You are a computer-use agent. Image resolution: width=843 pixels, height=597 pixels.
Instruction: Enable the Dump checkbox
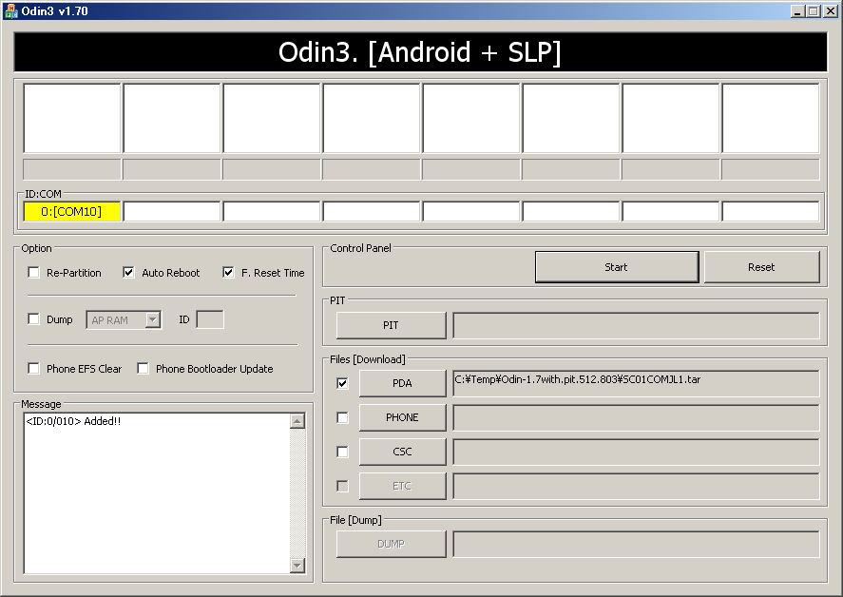(x=34, y=319)
